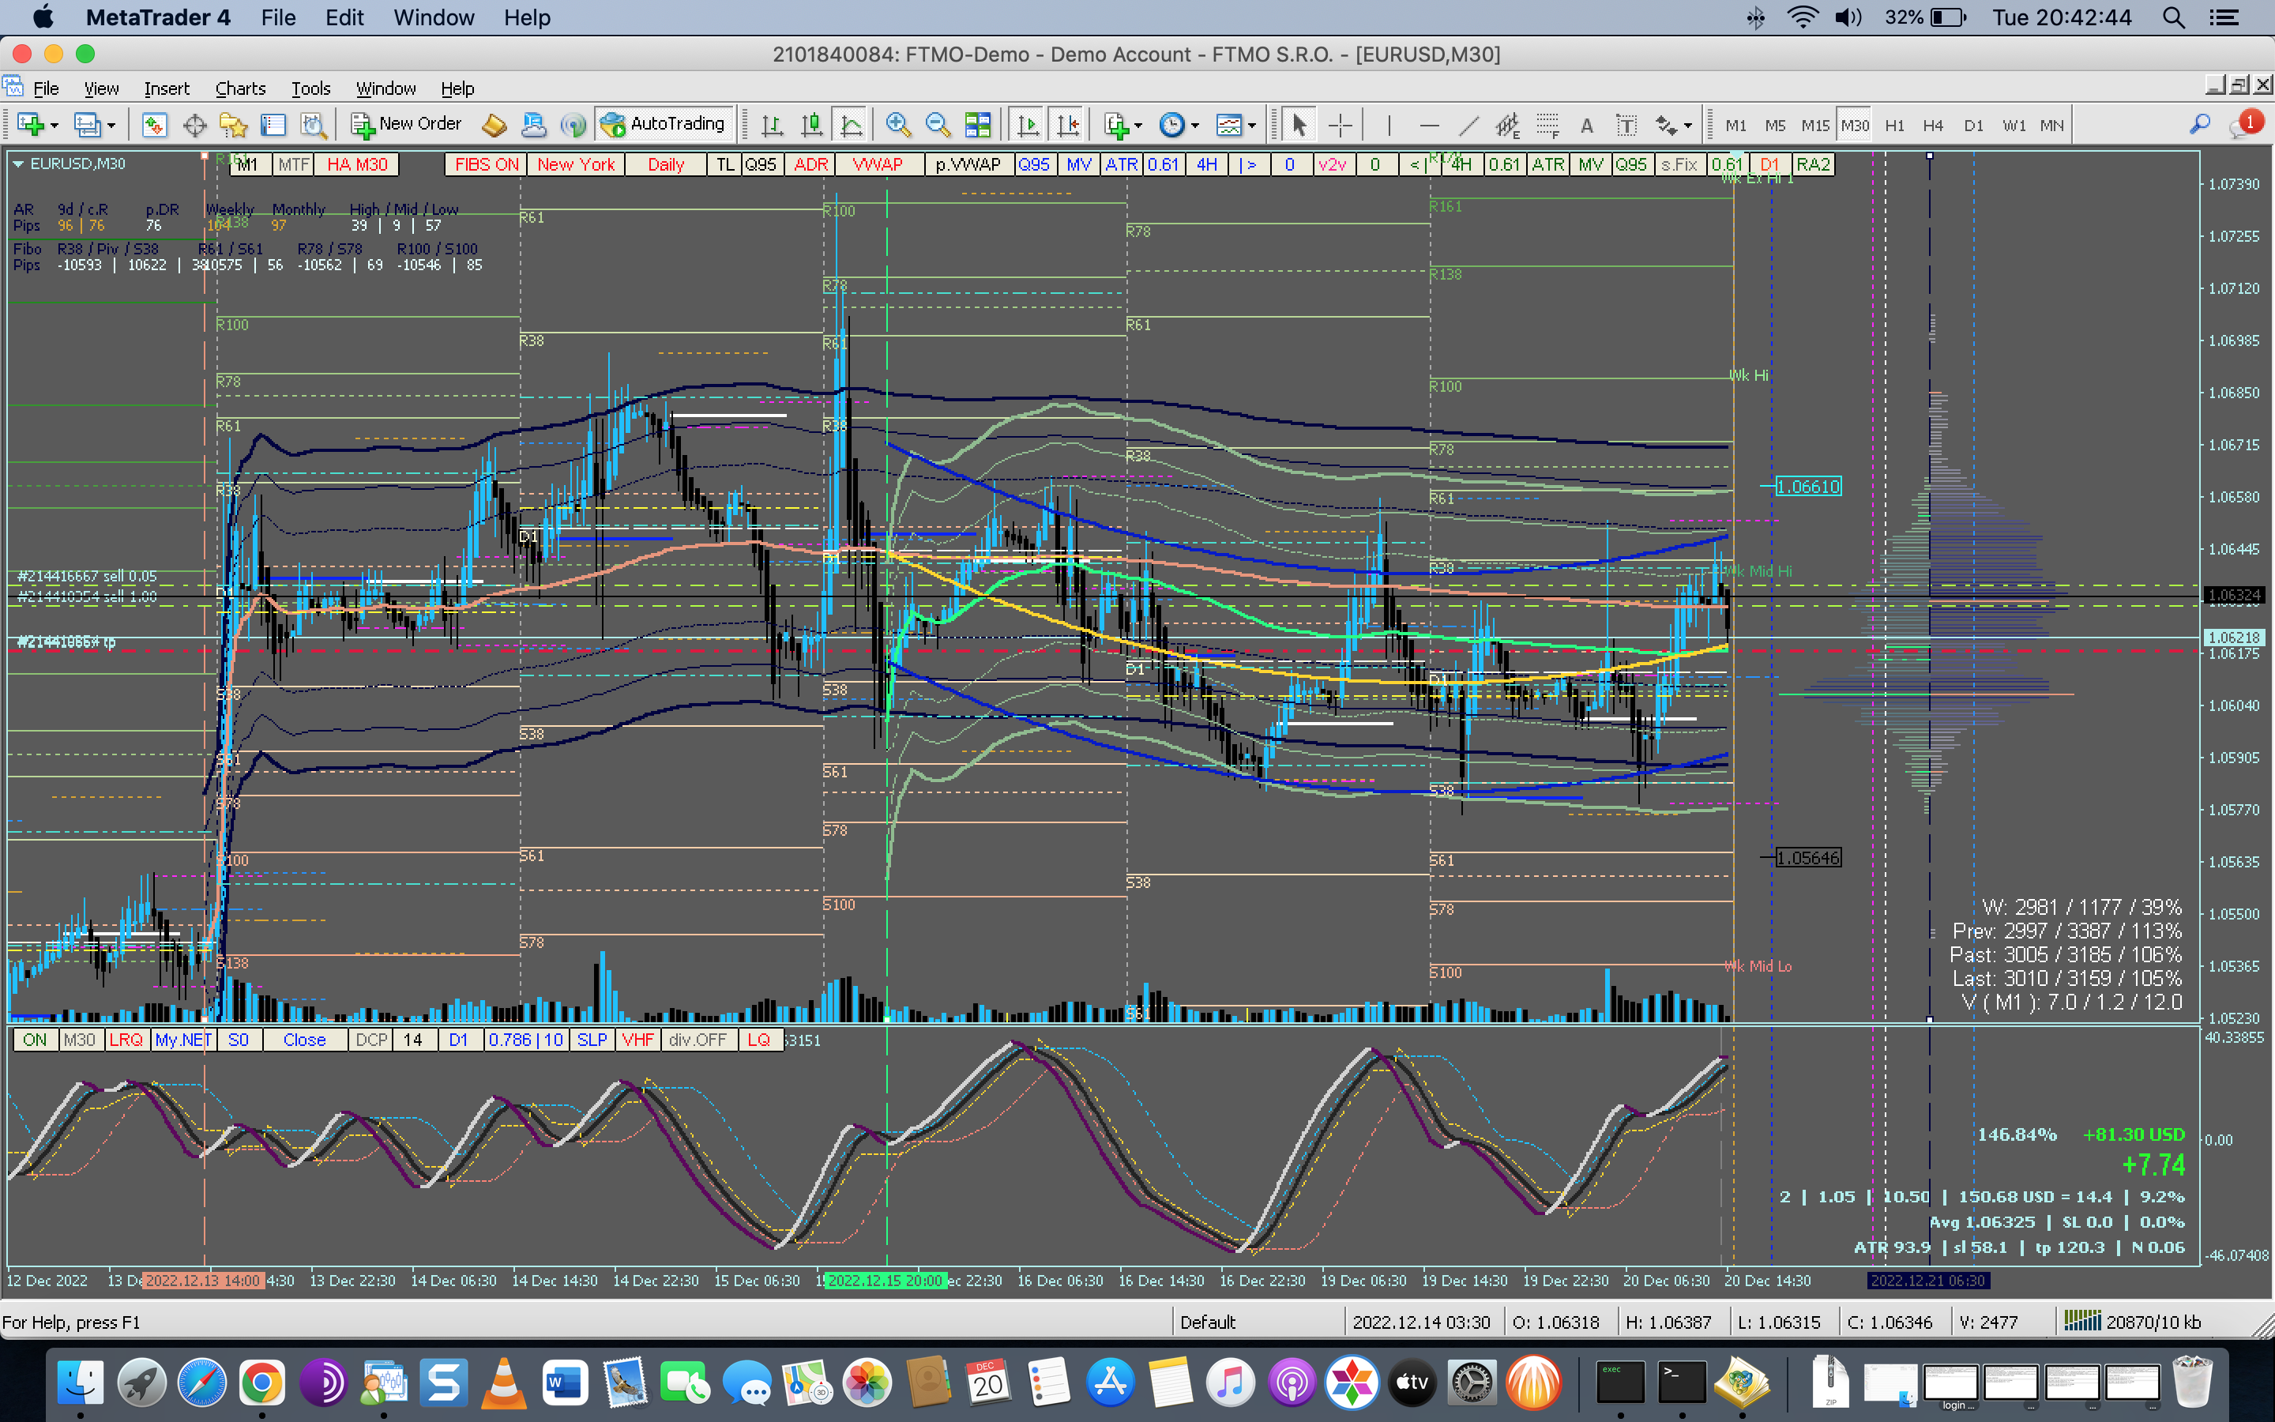Switch to the H4 timeframe
Screen dimensions: 2275x1422
pyautogui.click(x=1933, y=125)
